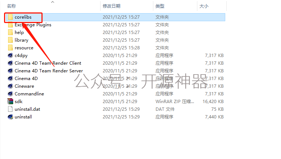Click the help folder icon
281x159 pixels.
(x=10, y=32)
